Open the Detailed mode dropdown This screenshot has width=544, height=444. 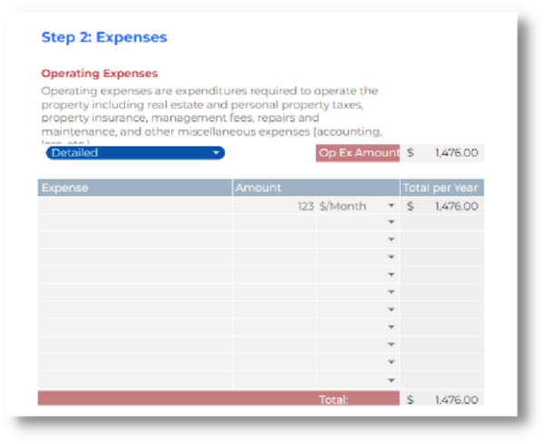click(x=134, y=153)
